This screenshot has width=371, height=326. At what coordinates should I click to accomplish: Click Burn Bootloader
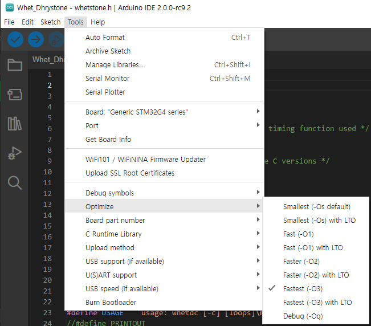coord(164,303)
